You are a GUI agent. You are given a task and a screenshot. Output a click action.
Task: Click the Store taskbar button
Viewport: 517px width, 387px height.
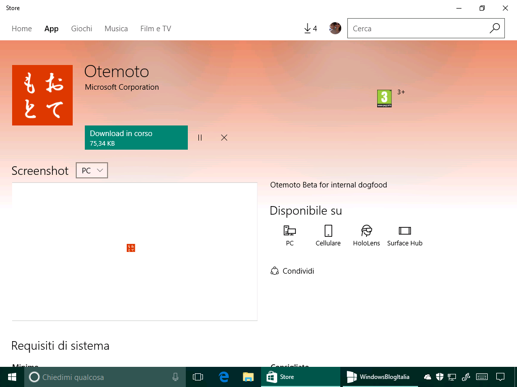pyautogui.click(x=300, y=377)
